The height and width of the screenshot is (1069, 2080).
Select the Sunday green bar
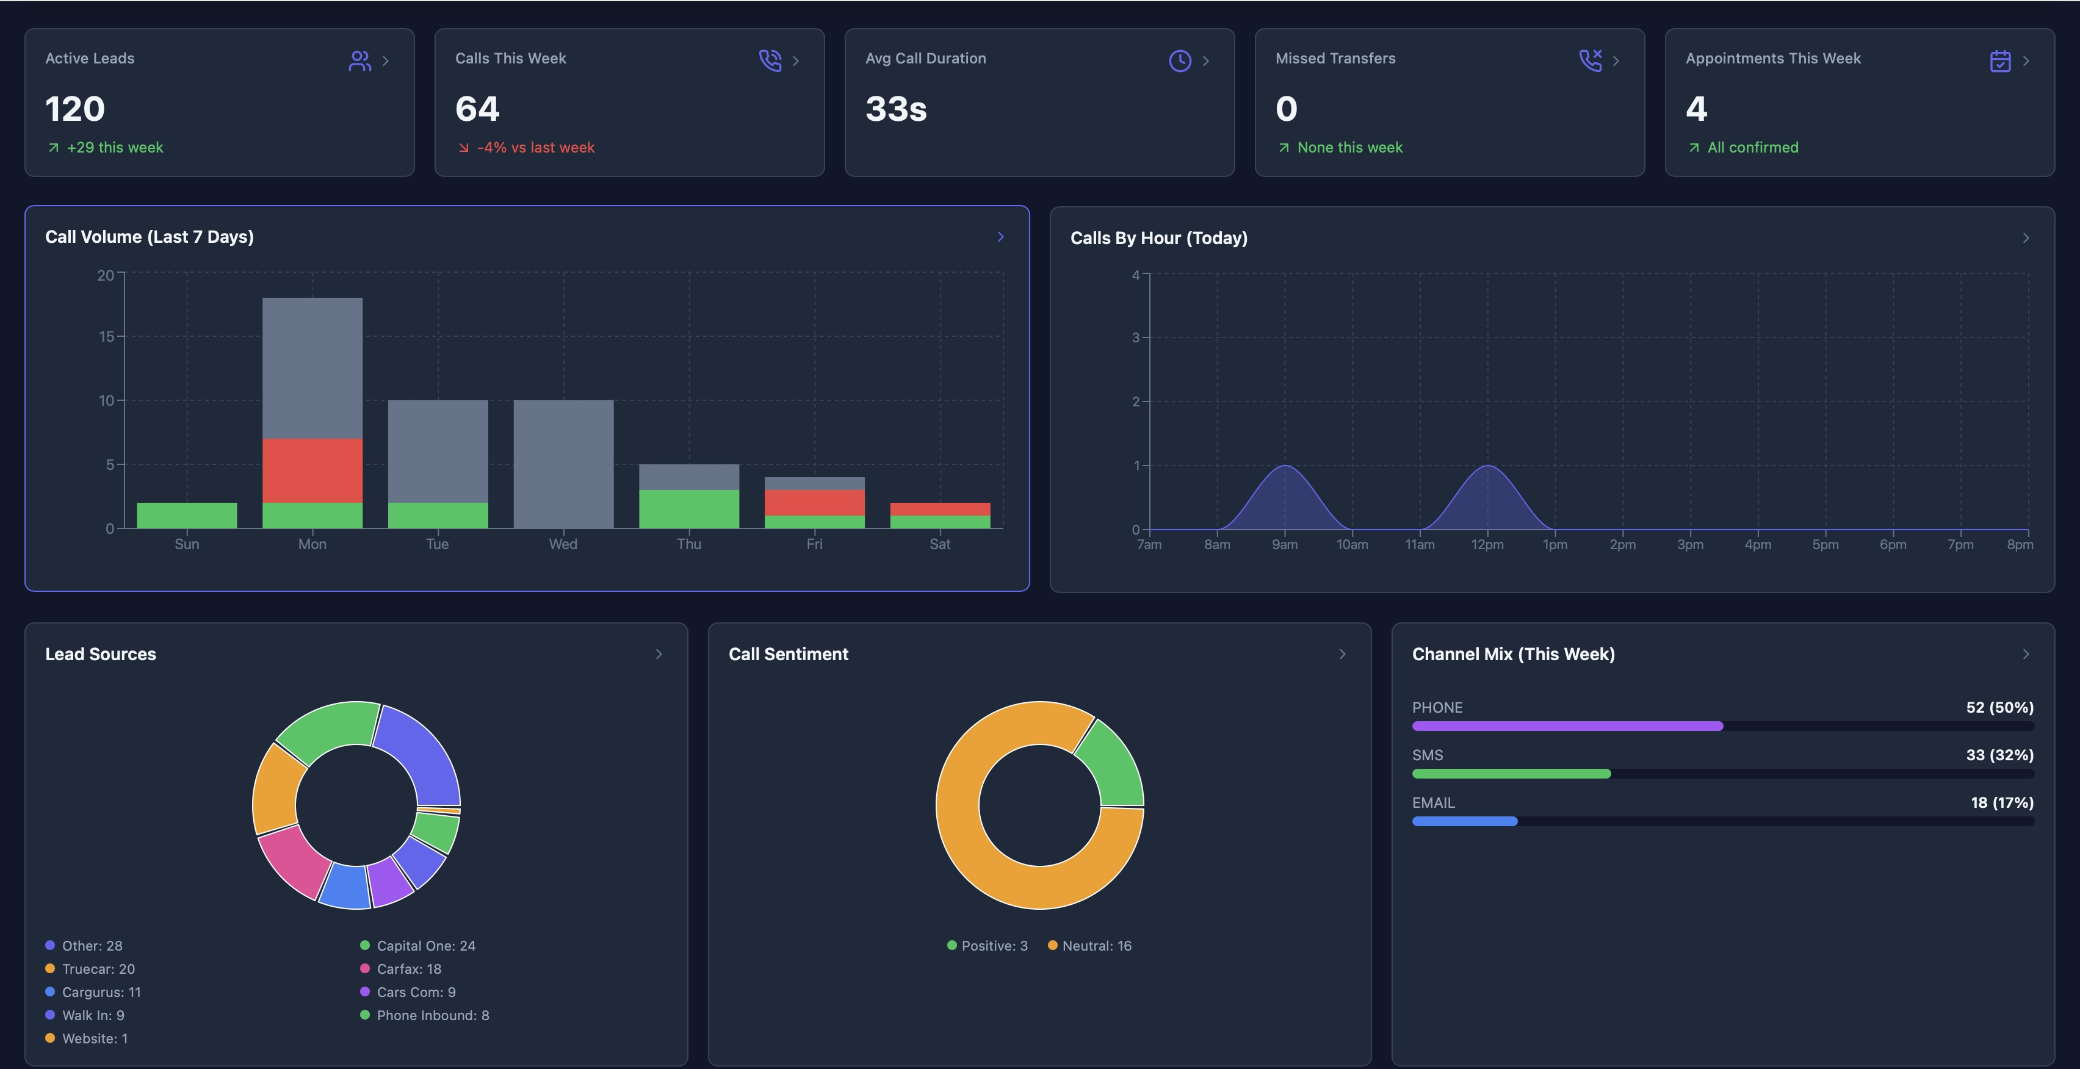coord(187,515)
